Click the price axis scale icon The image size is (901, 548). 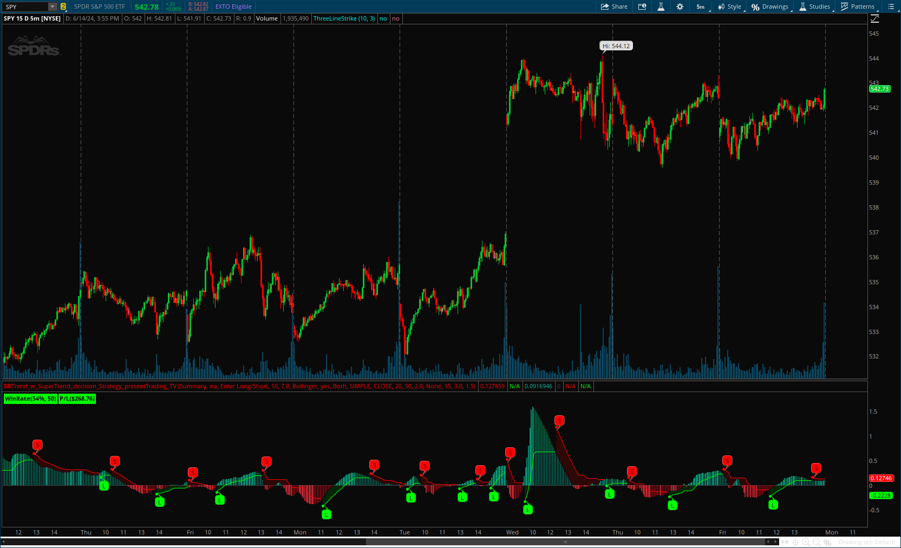pyautogui.click(x=874, y=18)
